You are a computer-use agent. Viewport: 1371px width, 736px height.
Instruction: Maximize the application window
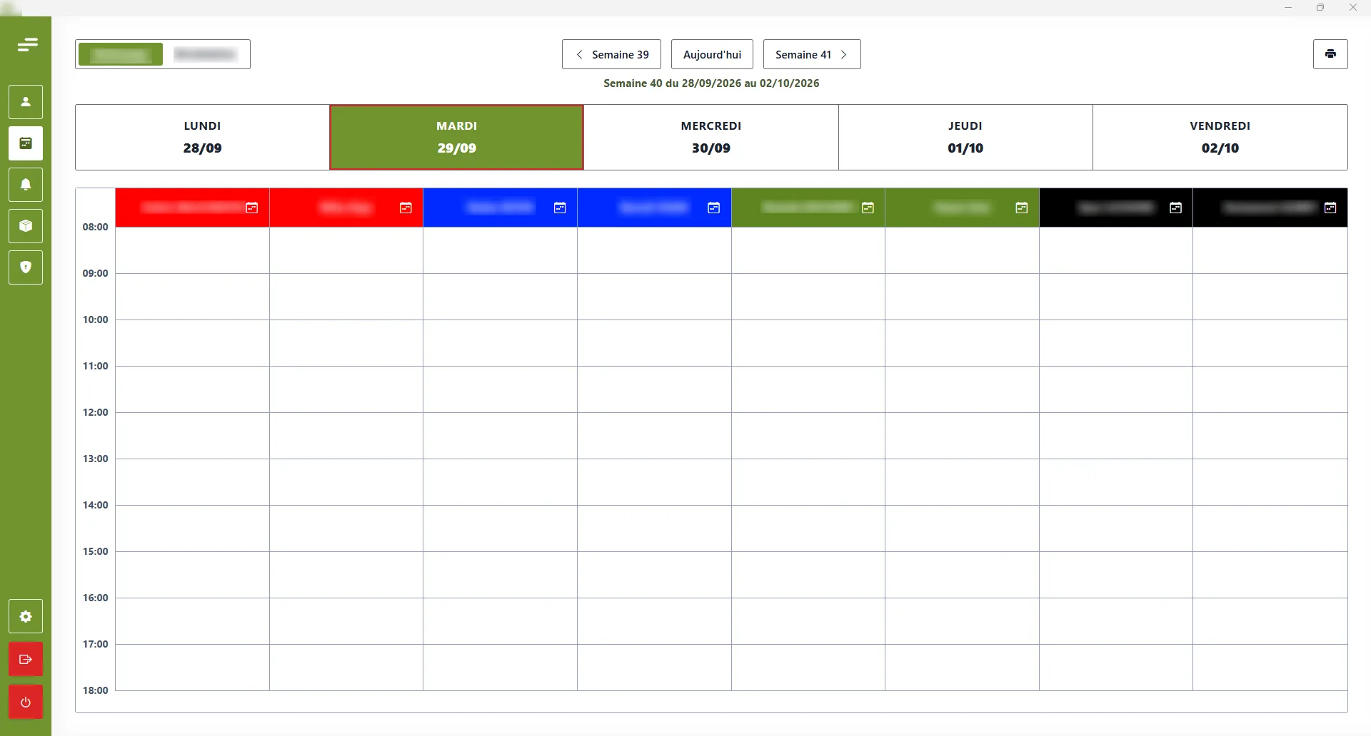coord(1320,8)
